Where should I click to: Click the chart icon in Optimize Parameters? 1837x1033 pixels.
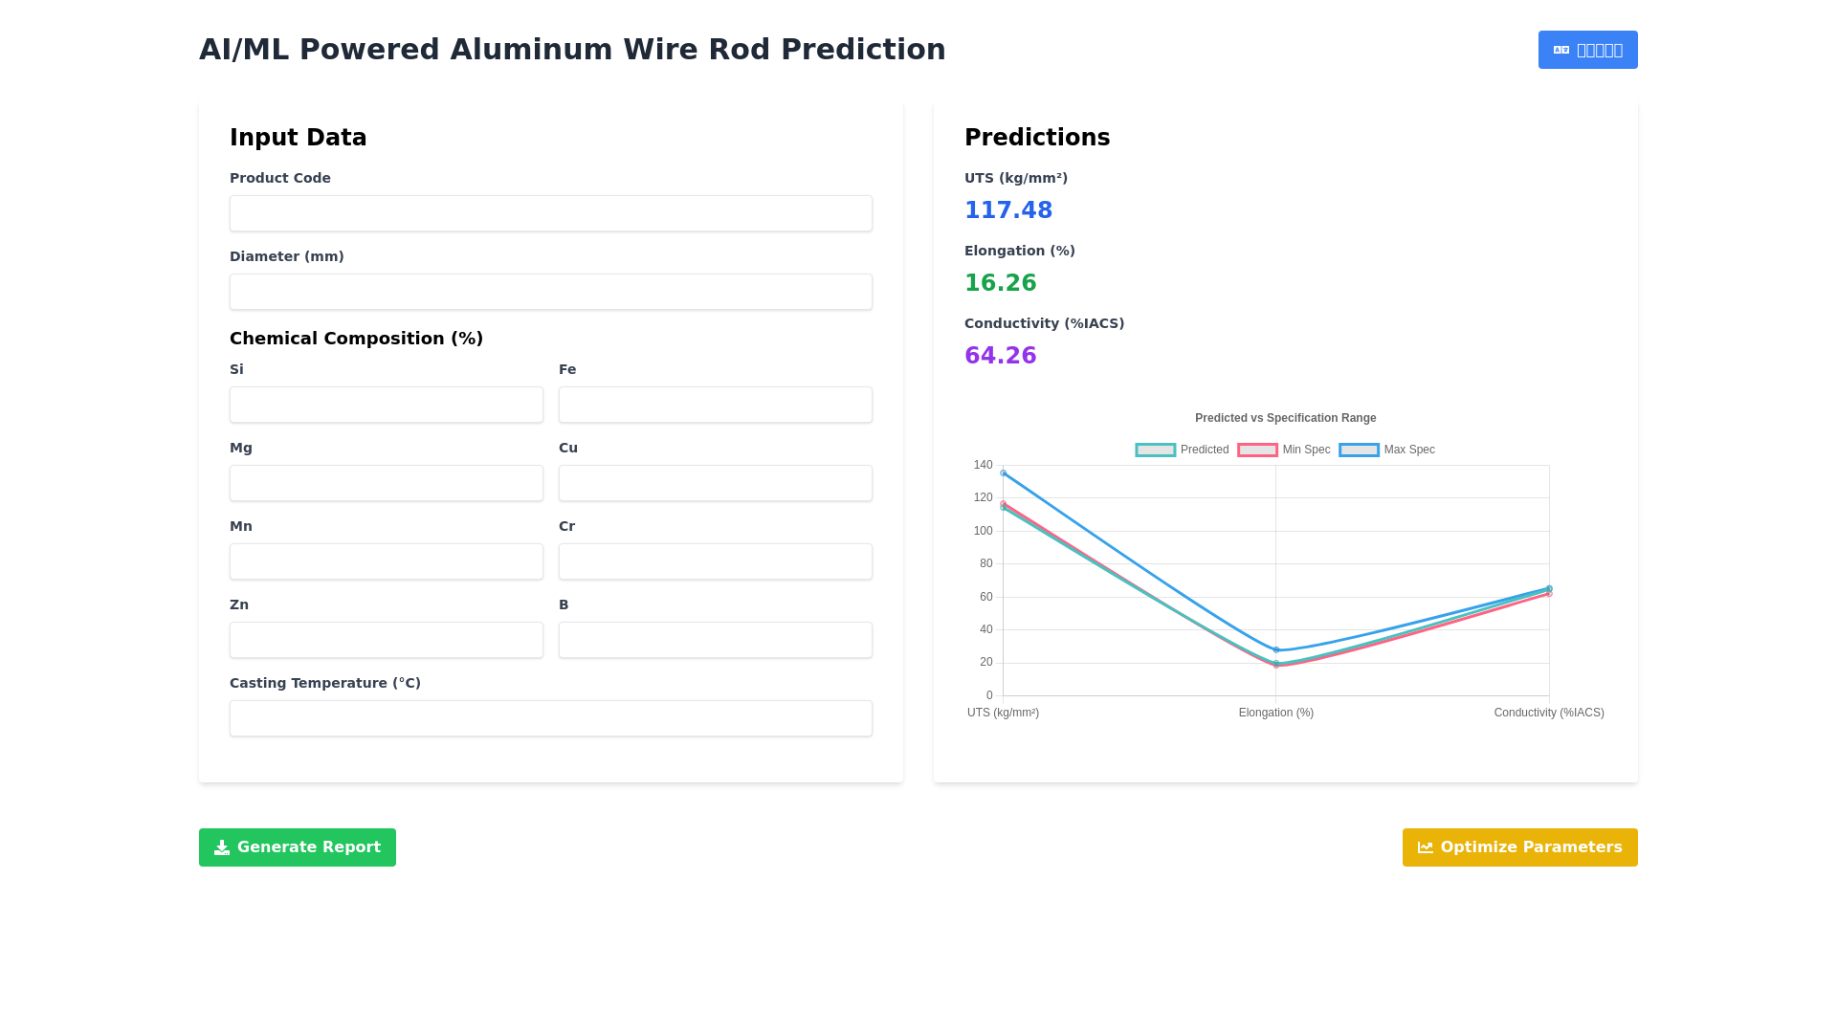[1426, 847]
